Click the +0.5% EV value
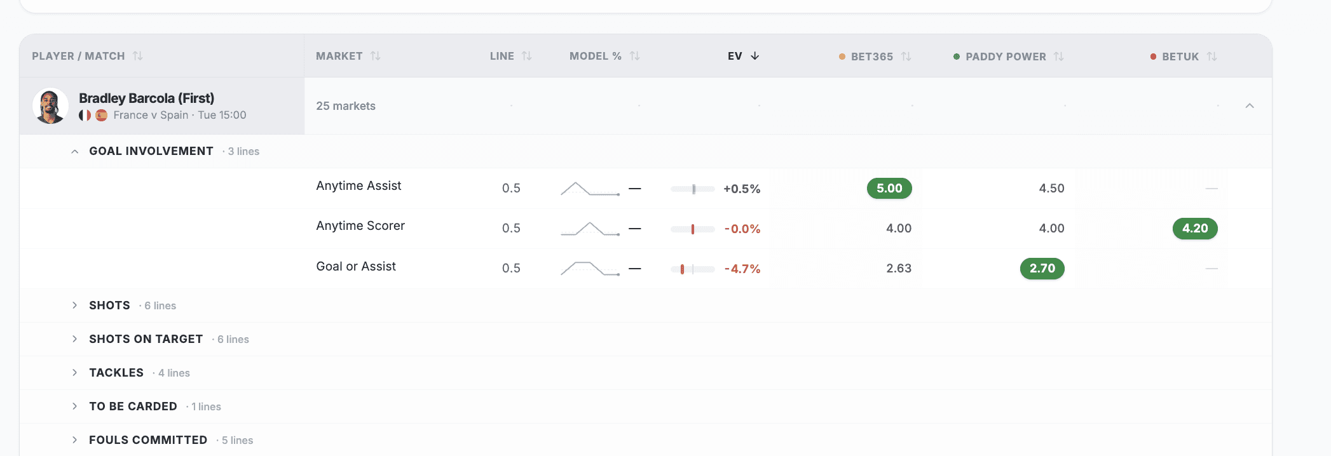This screenshot has height=456, width=1331. tap(742, 189)
